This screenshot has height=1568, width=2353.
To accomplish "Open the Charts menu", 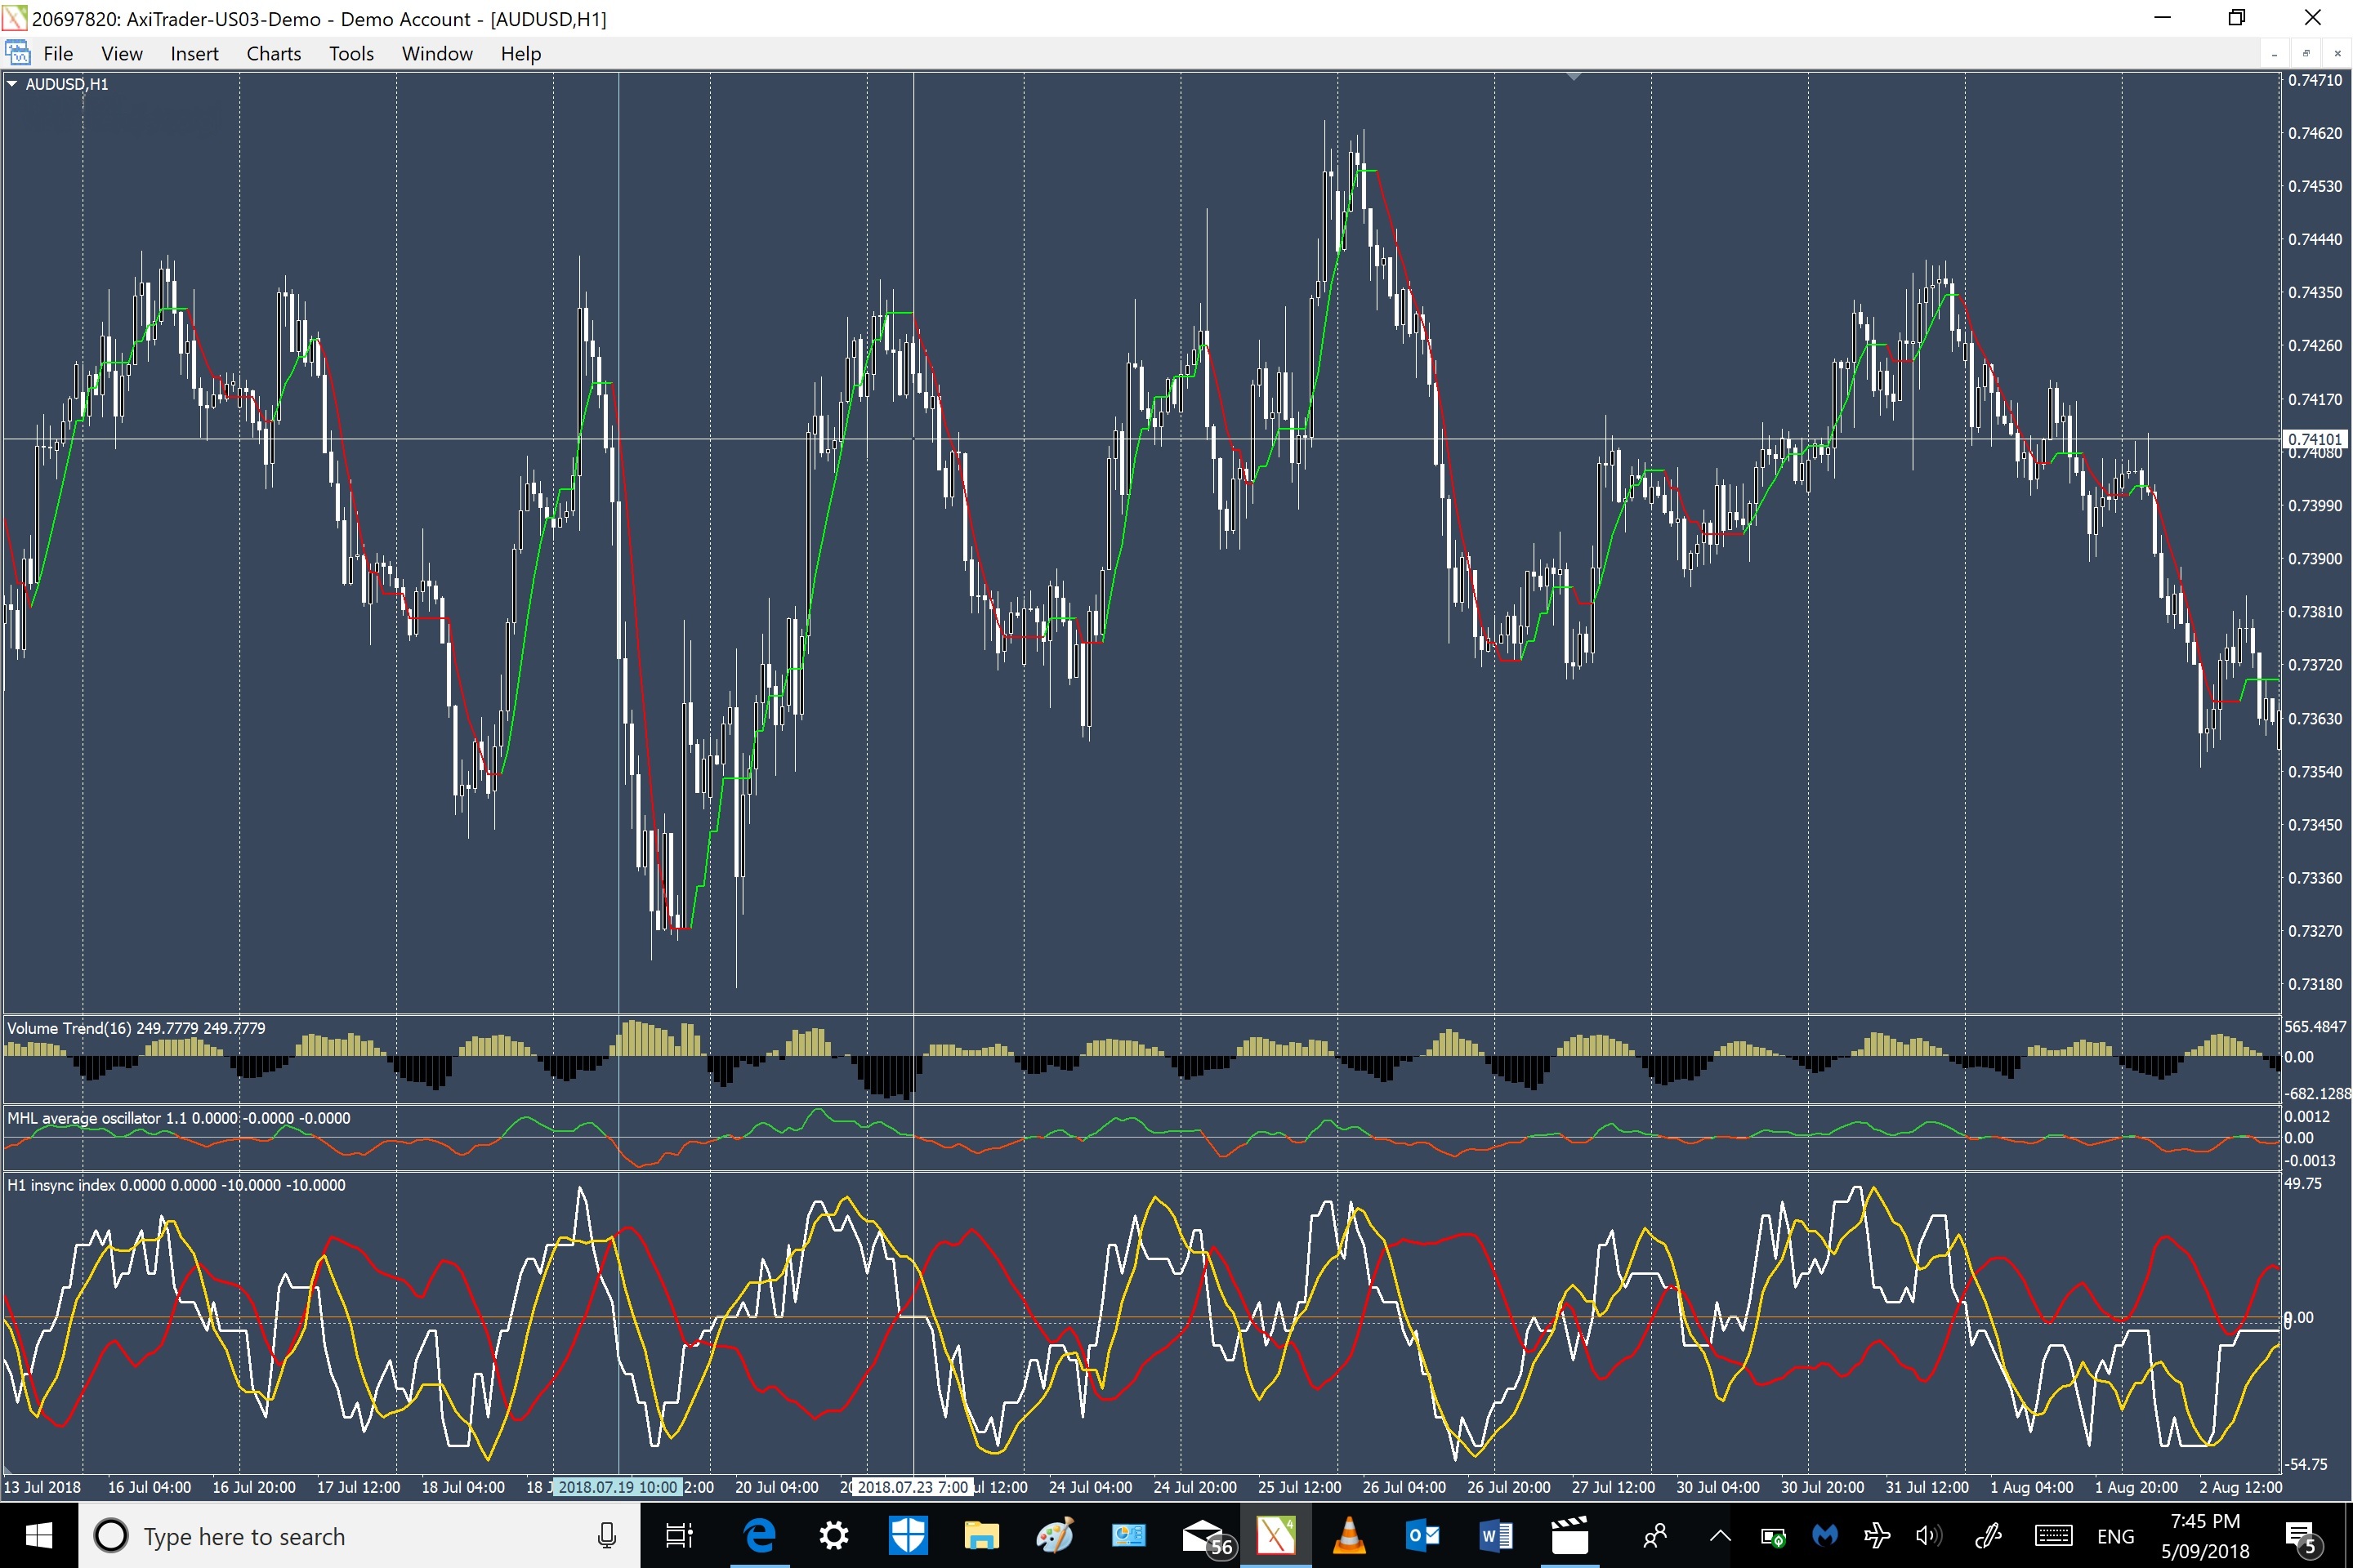I will click(x=273, y=54).
